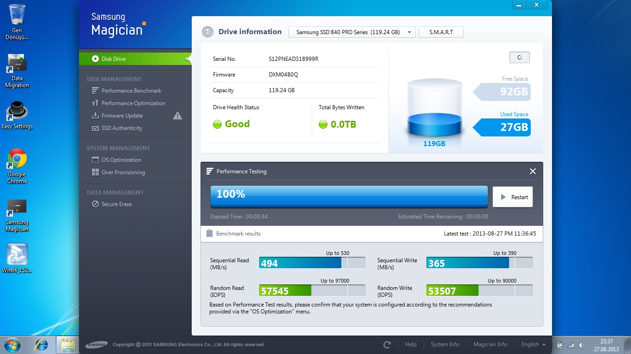This screenshot has width=631, height=354.
Task: Open the Windows Start menu orb
Action: [12, 344]
